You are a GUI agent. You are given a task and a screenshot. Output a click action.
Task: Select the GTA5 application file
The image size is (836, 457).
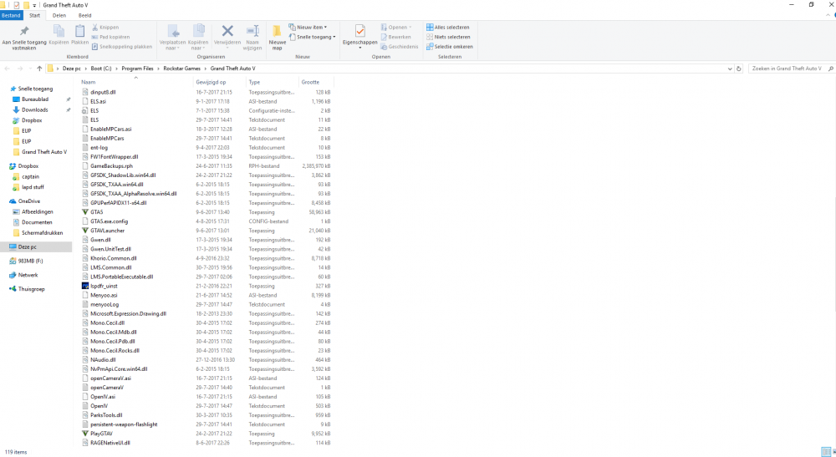(x=96, y=212)
